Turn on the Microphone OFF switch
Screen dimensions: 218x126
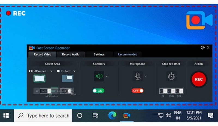pyautogui.click(x=138, y=91)
